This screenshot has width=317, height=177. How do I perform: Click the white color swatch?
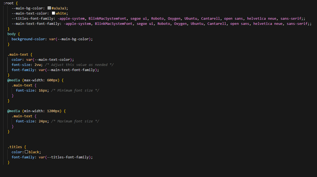coord(54,13)
